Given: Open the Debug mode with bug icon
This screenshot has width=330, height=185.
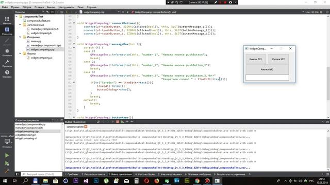Looking at the screenshot, I should point(7,52).
